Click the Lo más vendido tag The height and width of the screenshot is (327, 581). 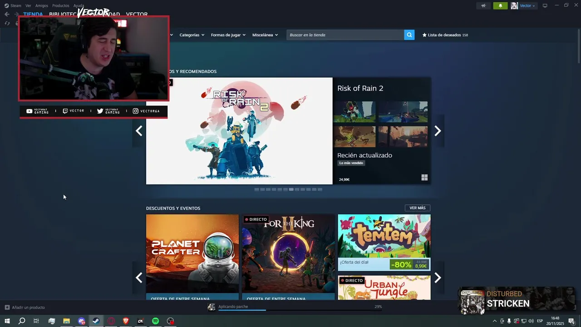(351, 163)
